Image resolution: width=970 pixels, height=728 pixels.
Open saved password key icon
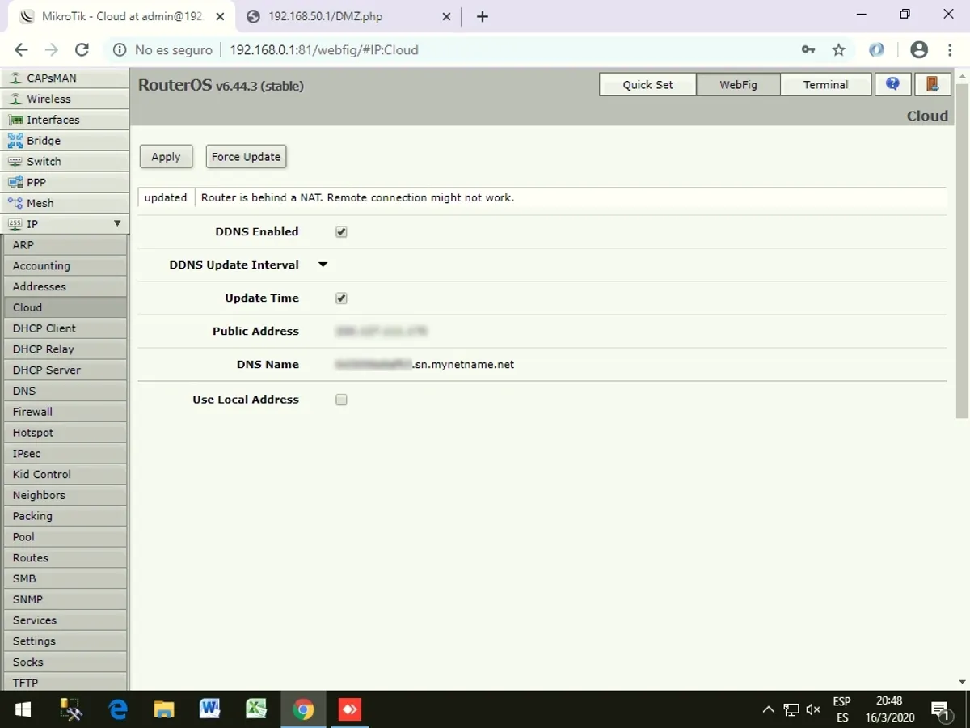pyautogui.click(x=808, y=50)
